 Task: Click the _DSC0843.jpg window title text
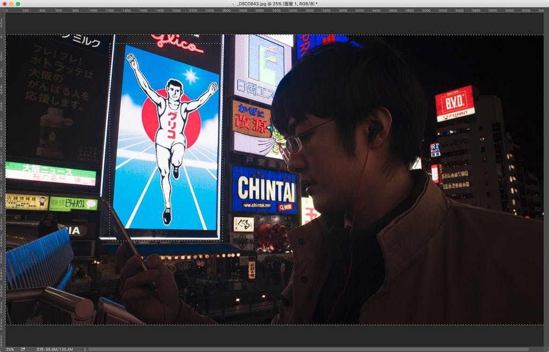(x=277, y=4)
